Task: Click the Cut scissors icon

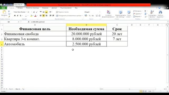Action: [9, 11]
